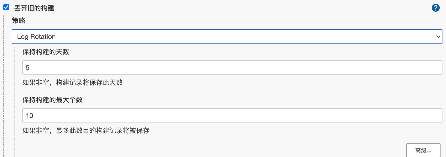Click the value 5 in days field
The width and height of the screenshot is (446, 157).
pos(28,68)
